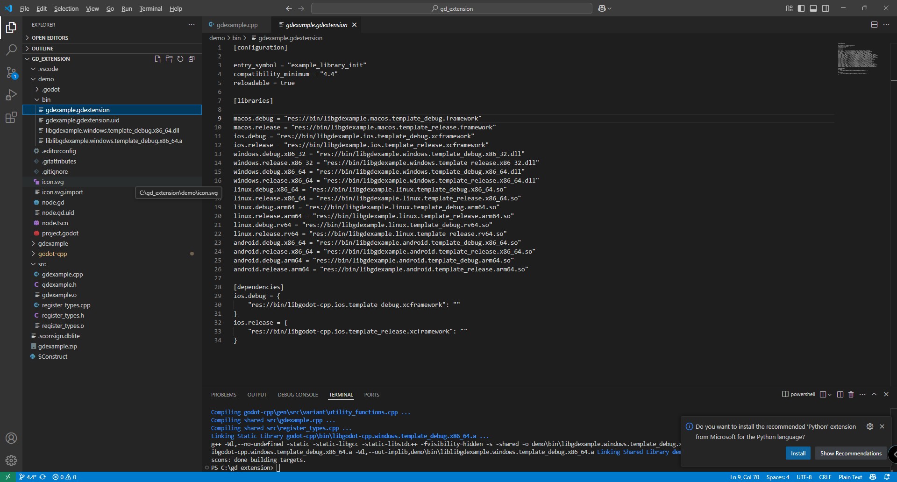The image size is (897, 482).
Task: Close the terminal panel
Action: (x=886, y=394)
